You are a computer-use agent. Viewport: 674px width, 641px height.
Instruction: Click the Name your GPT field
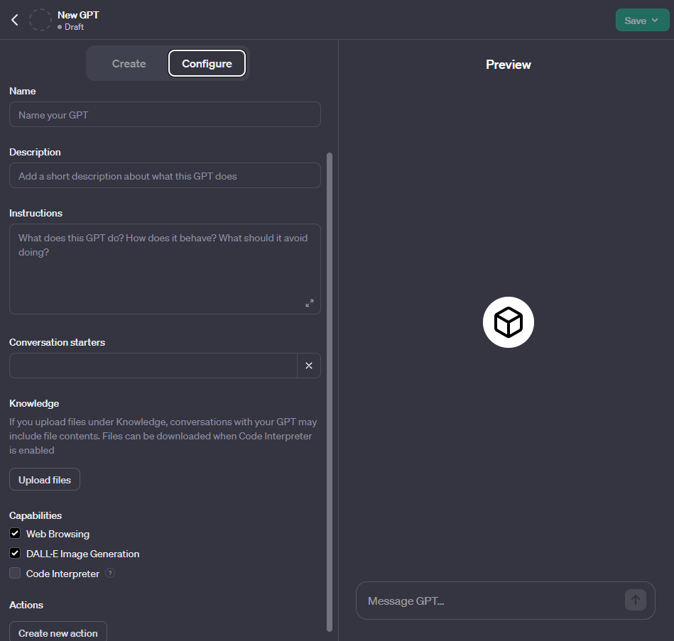coord(165,115)
